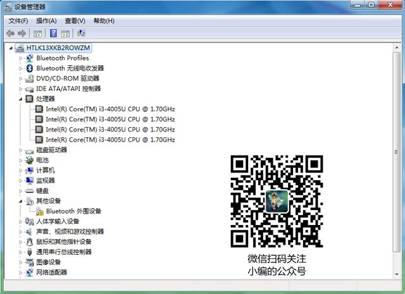
Task: Click the HTLK13XKB2ROWZM computer icon
Action: [20, 48]
